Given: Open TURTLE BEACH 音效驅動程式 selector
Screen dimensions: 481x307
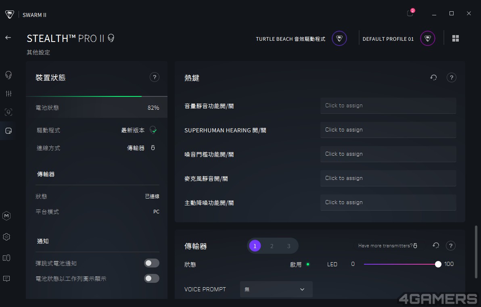Looking at the screenshot, I should pyautogui.click(x=339, y=38).
